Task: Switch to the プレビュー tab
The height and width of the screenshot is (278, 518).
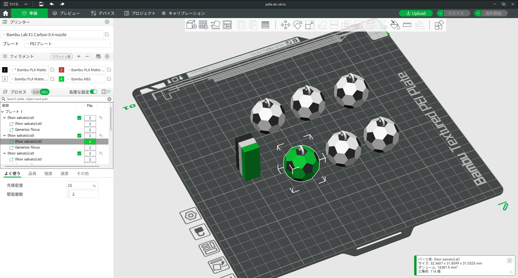Action: tap(66, 13)
